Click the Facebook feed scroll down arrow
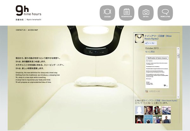 click(178, 97)
